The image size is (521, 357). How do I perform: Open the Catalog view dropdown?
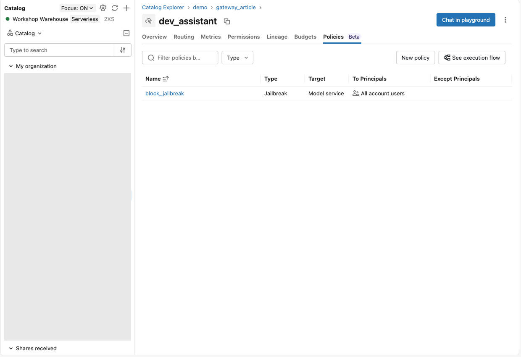25,33
